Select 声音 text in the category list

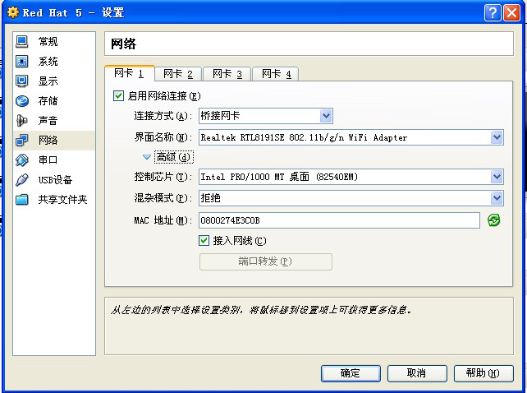click(x=48, y=120)
